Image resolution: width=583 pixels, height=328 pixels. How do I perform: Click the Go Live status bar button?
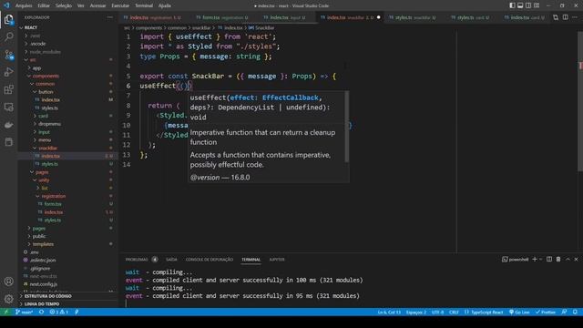click(519, 312)
